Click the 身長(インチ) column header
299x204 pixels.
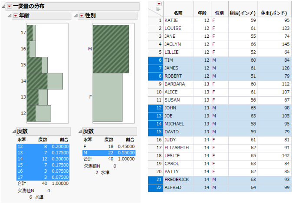click(x=243, y=13)
